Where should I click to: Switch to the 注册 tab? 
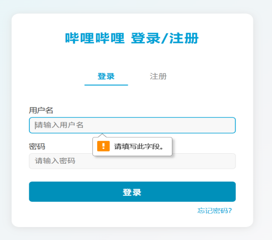[158, 76]
